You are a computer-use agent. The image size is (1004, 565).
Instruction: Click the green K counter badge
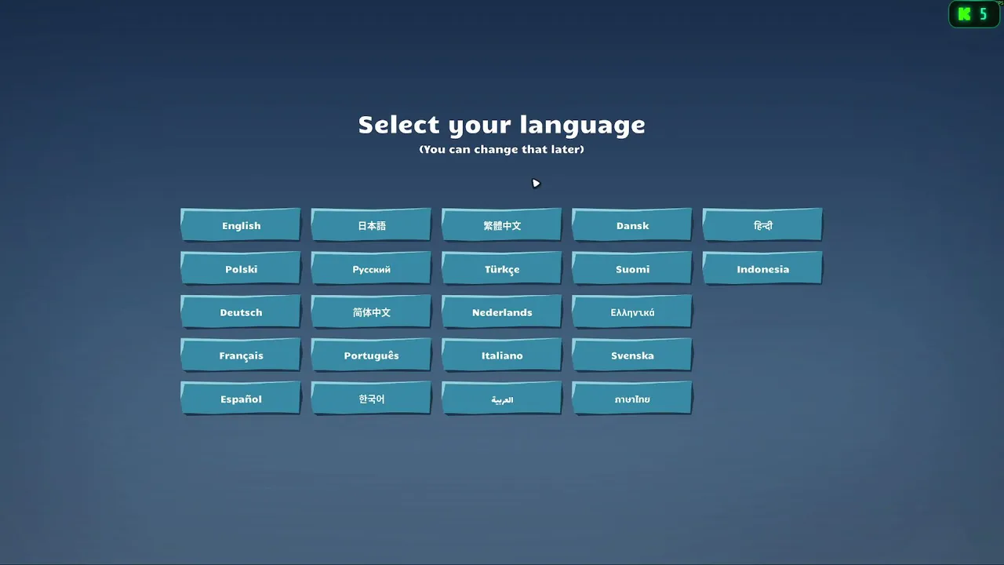click(974, 14)
